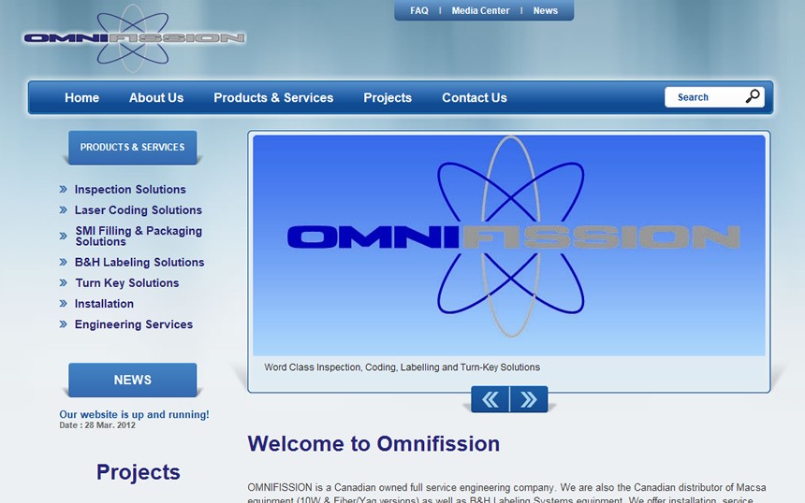The width and height of the screenshot is (805, 503).
Task: Open Engineering Services link
Action: (134, 324)
